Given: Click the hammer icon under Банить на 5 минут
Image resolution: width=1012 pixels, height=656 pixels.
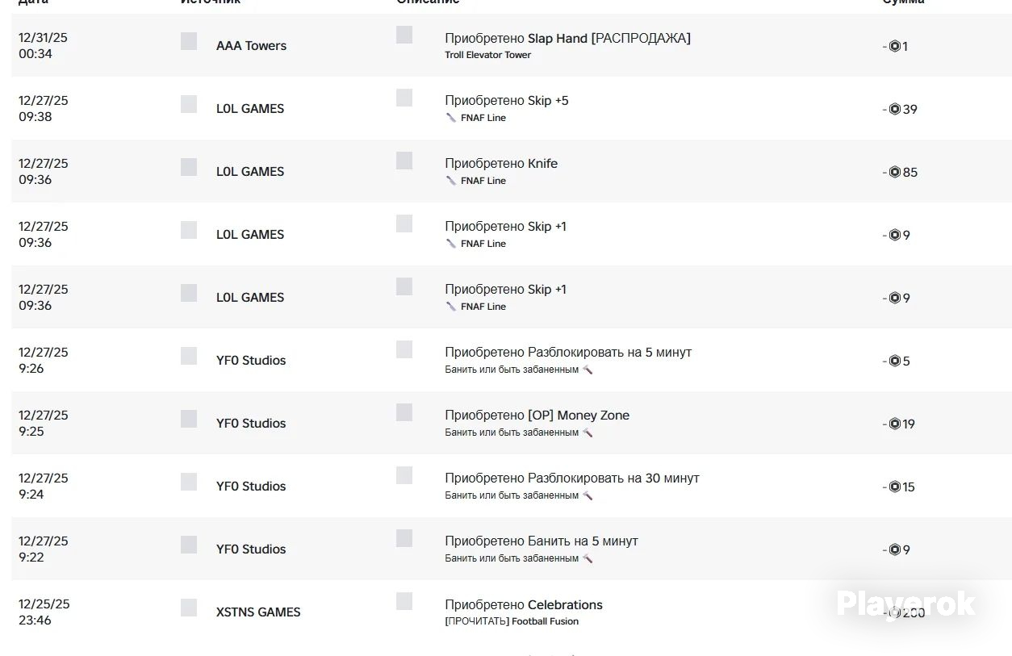Looking at the screenshot, I should point(588,558).
